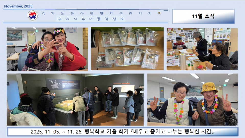Click the caption starting '2025. 11. 05. ~ 11. 26.'

(123, 132)
